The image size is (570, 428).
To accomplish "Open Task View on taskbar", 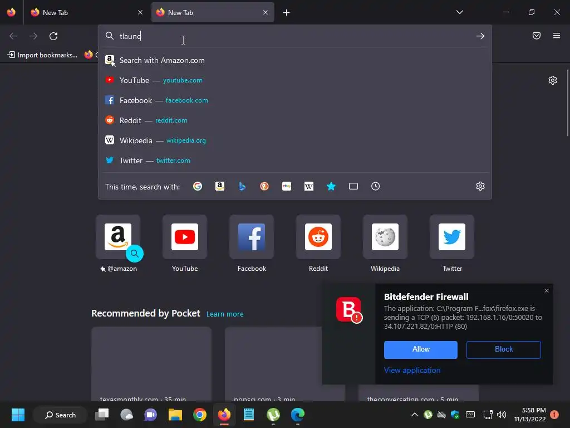I will coord(102,415).
